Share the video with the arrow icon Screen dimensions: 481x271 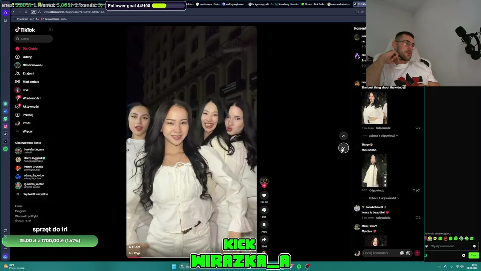264,239
